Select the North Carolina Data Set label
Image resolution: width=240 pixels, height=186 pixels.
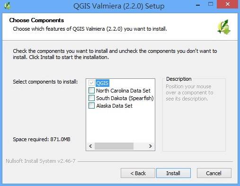[123, 91]
